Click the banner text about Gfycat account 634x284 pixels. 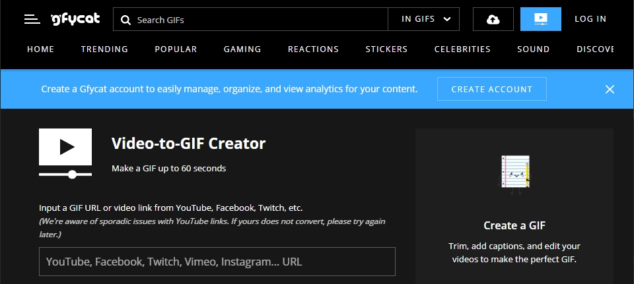(229, 89)
